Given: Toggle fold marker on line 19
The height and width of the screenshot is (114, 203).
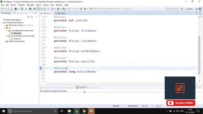Looking at the screenshot, I should pyautogui.click(x=46, y=47).
